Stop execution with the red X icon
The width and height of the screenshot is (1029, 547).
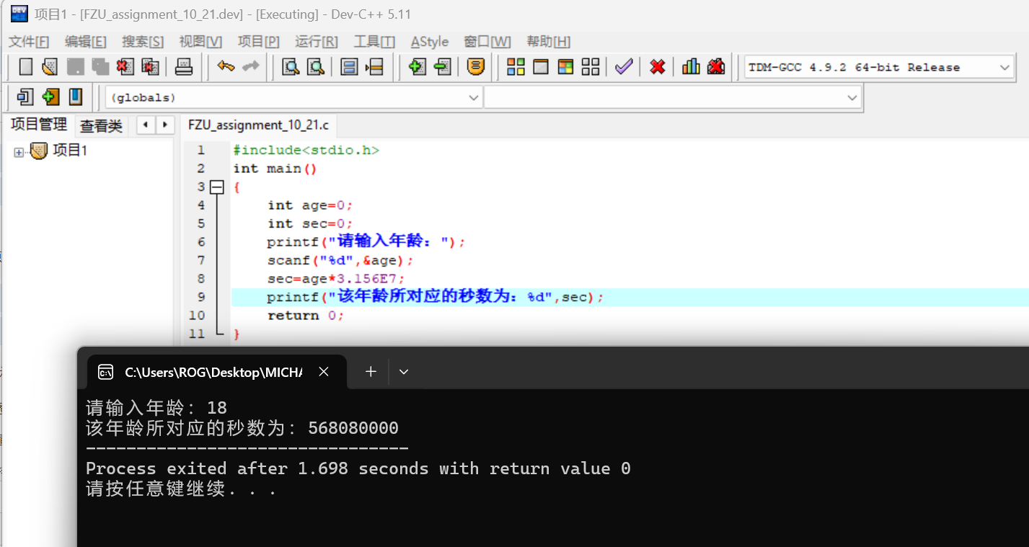click(x=658, y=67)
